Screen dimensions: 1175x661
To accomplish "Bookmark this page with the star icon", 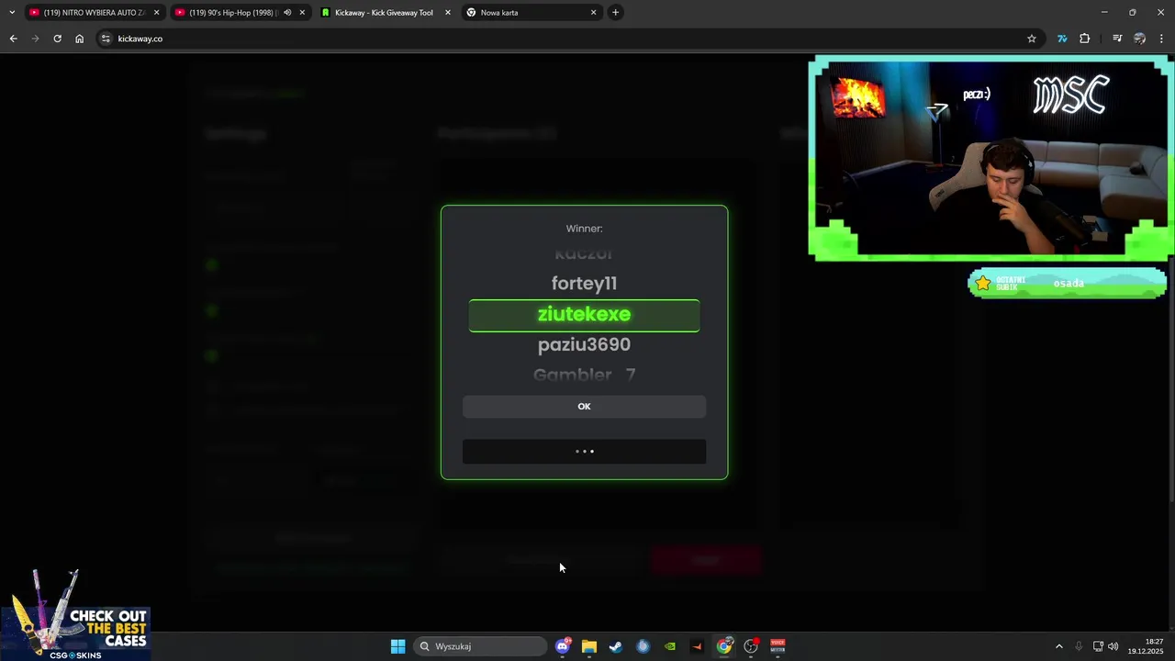I will [x=1031, y=39].
